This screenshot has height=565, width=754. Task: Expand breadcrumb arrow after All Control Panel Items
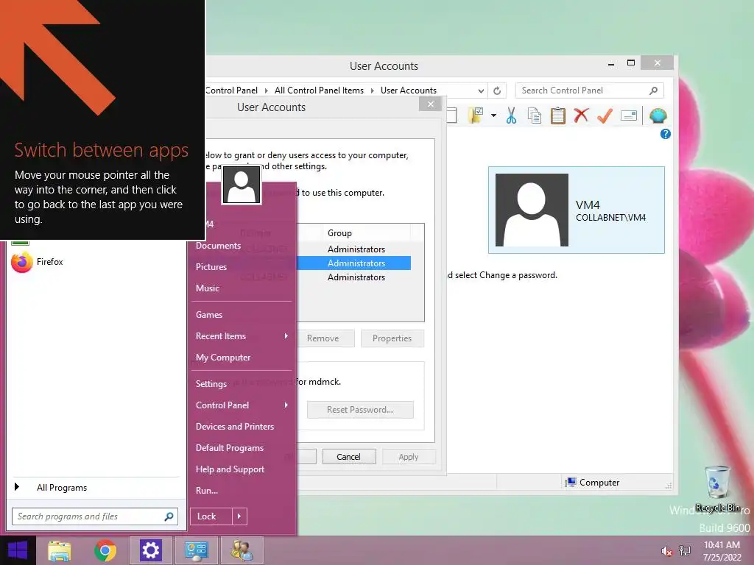(372, 90)
